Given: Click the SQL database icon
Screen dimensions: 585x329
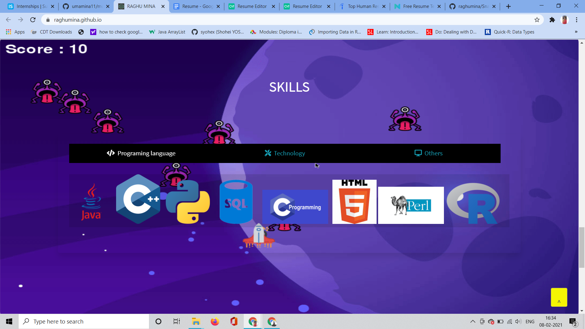Looking at the screenshot, I should coord(236,202).
